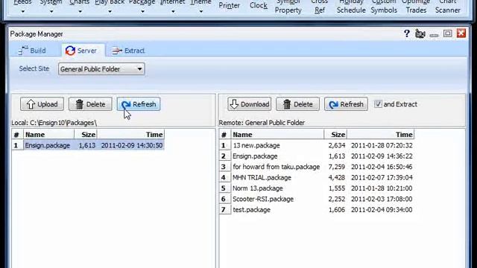Click the Extract tab icon

pyautogui.click(x=117, y=51)
